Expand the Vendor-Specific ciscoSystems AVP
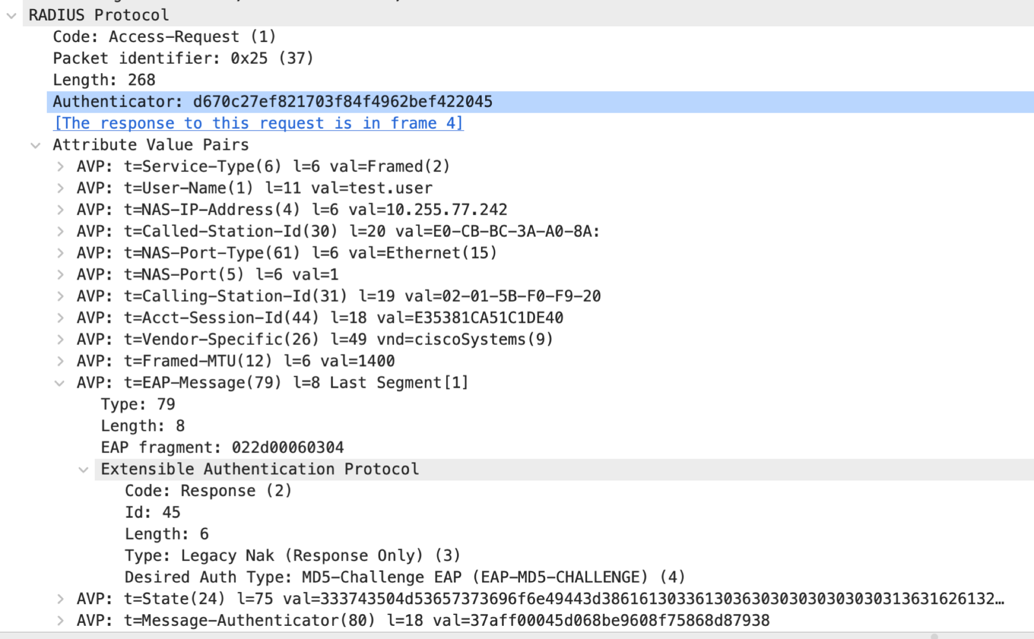This screenshot has height=639, width=1034. (x=60, y=339)
